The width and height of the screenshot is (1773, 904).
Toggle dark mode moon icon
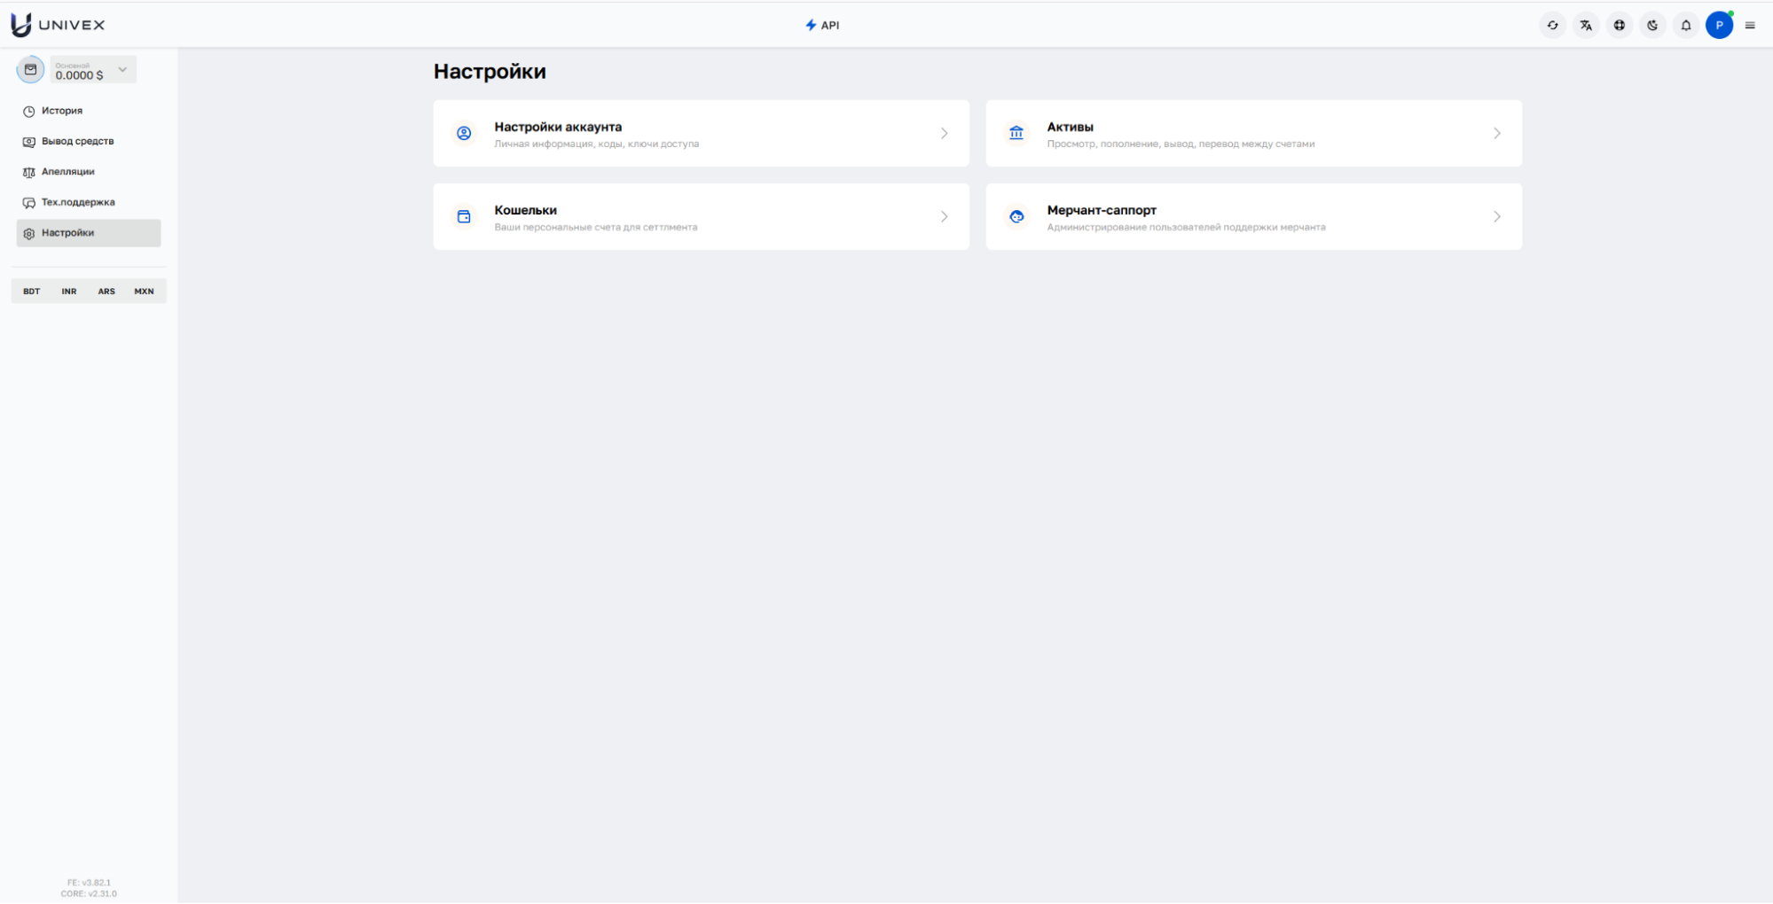click(x=1652, y=26)
